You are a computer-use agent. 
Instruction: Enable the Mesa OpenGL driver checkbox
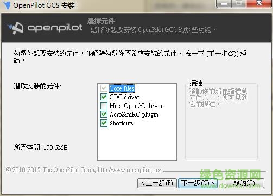(104, 106)
